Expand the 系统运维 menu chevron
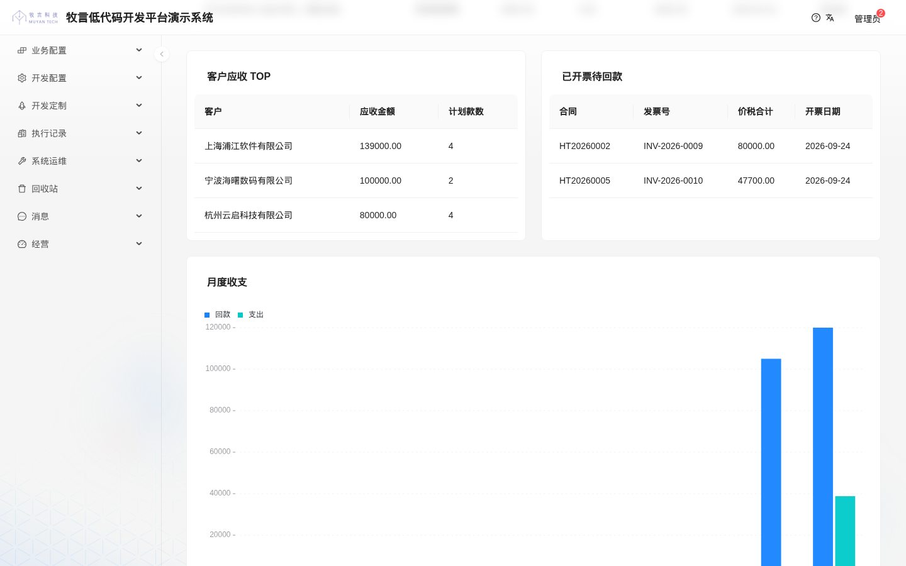 click(x=139, y=161)
